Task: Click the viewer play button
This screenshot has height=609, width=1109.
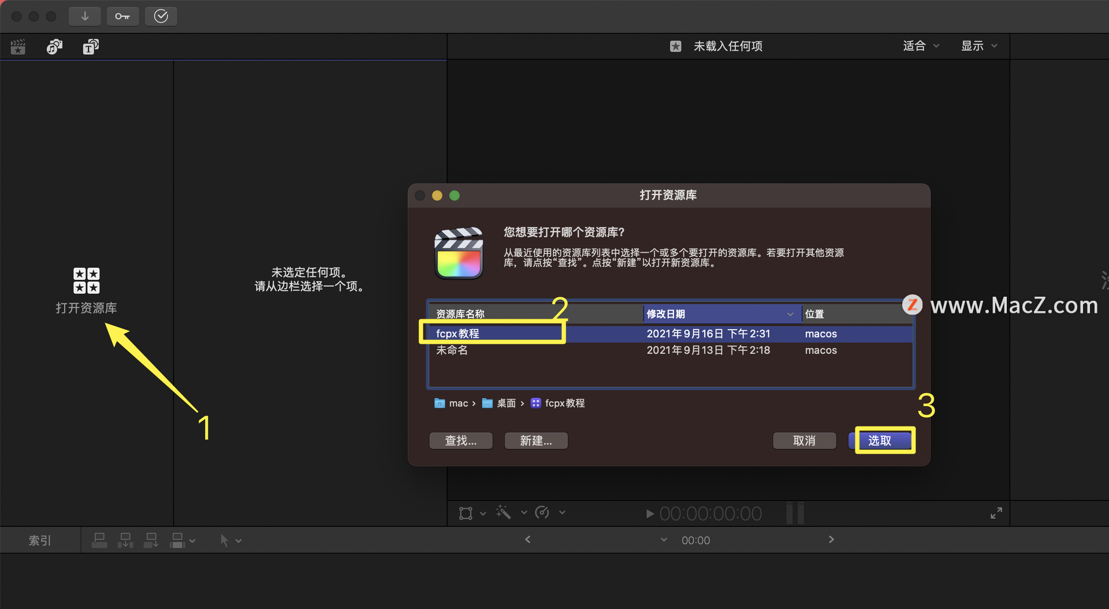Action: 650,514
